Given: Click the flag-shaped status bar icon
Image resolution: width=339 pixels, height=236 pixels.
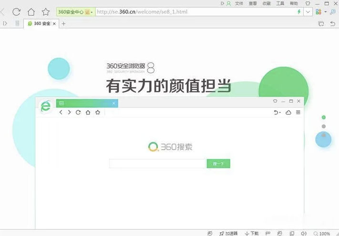Looking at the screenshot, I should (x=267, y=233).
